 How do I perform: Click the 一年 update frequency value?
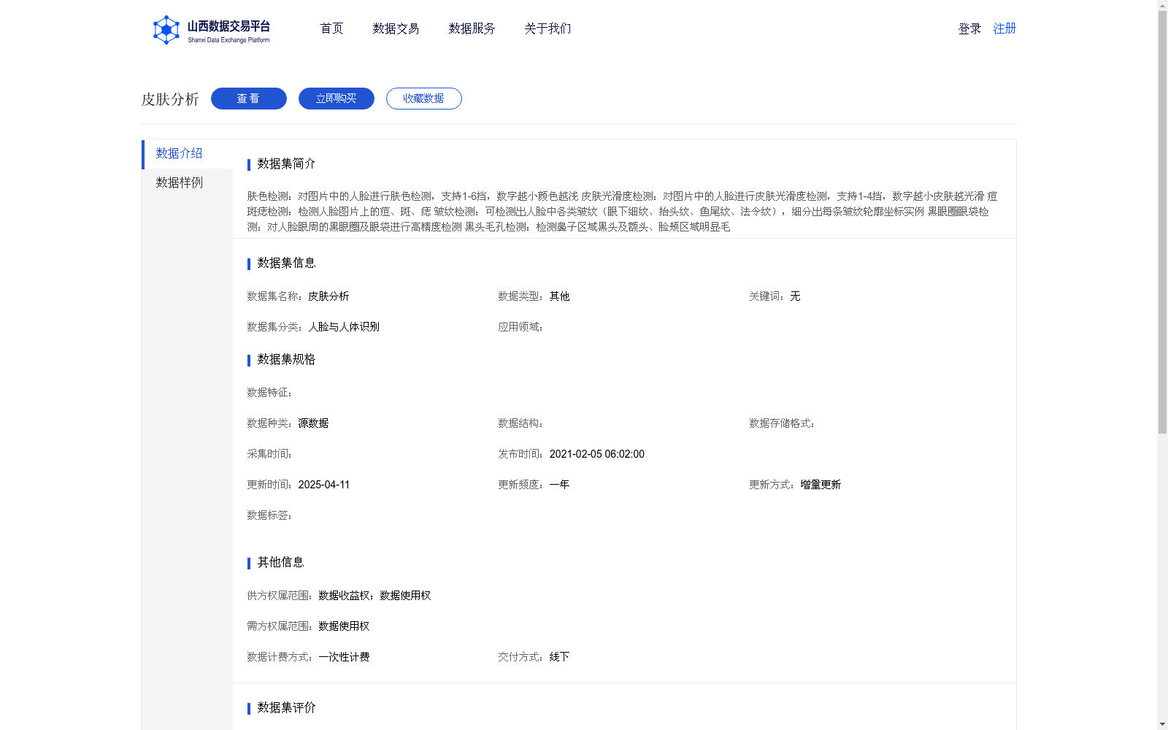[559, 485]
